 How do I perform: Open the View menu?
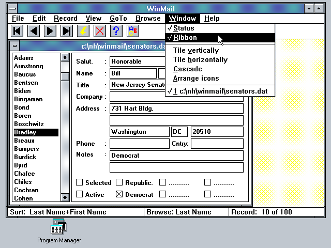point(93,19)
